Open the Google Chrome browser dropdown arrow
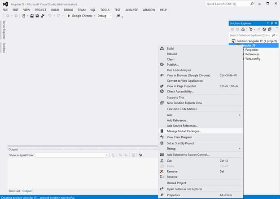Screen dimensions: 280x199 [x=95, y=16]
